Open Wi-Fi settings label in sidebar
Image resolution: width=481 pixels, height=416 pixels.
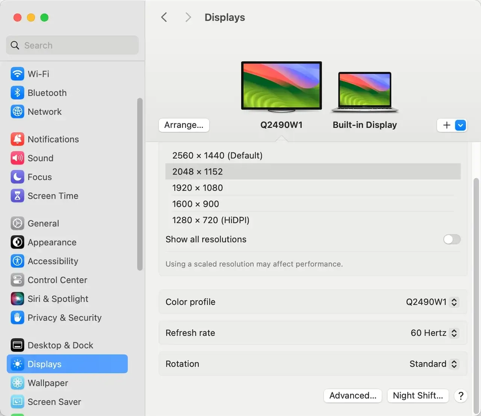tap(38, 74)
